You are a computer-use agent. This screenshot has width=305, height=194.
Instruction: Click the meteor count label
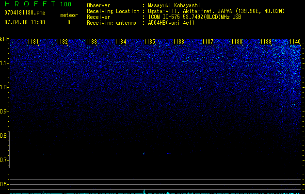(x=69, y=15)
